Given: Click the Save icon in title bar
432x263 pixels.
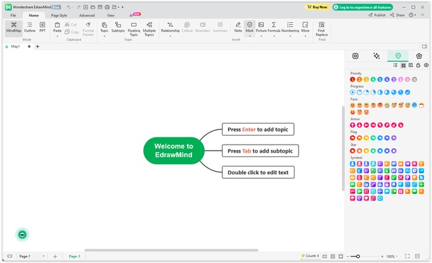Looking at the screenshot, I should pyautogui.click(x=100, y=7).
